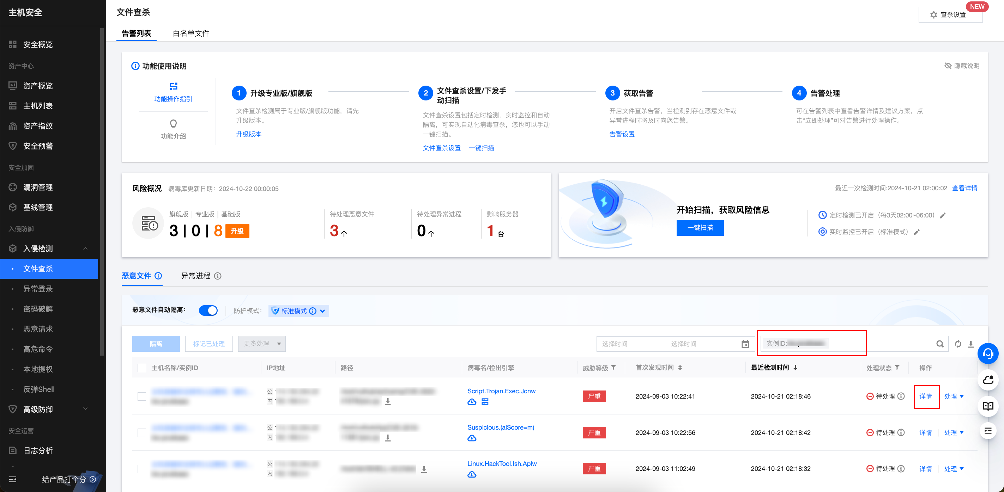The height and width of the screenshot is (492, 1004).
Task: Click the info icon beside 异常进程
Action: [x=218, y=276]
